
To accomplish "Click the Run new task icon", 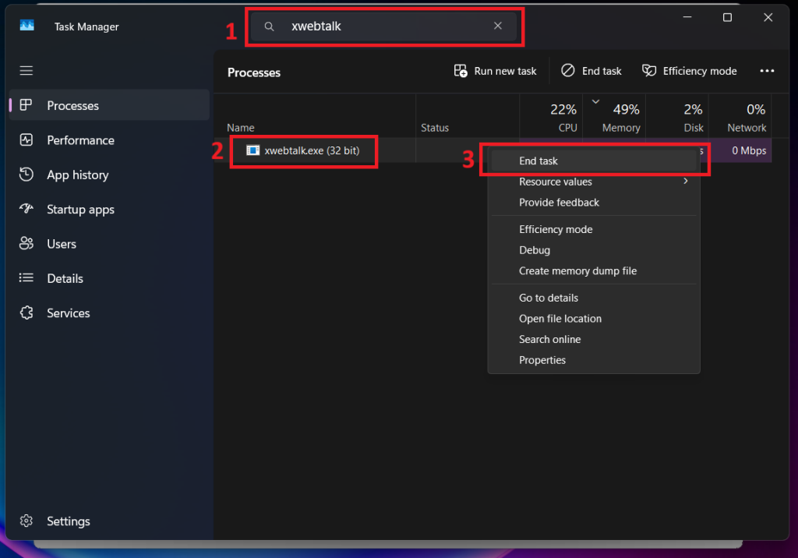I will [461, 71].
